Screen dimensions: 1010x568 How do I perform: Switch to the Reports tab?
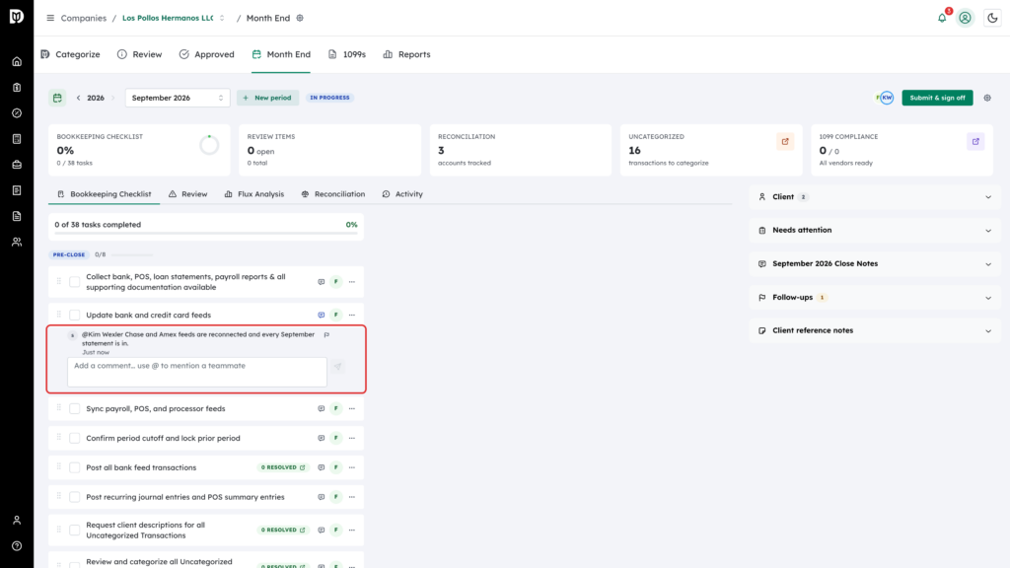click(x=406, y=55)
